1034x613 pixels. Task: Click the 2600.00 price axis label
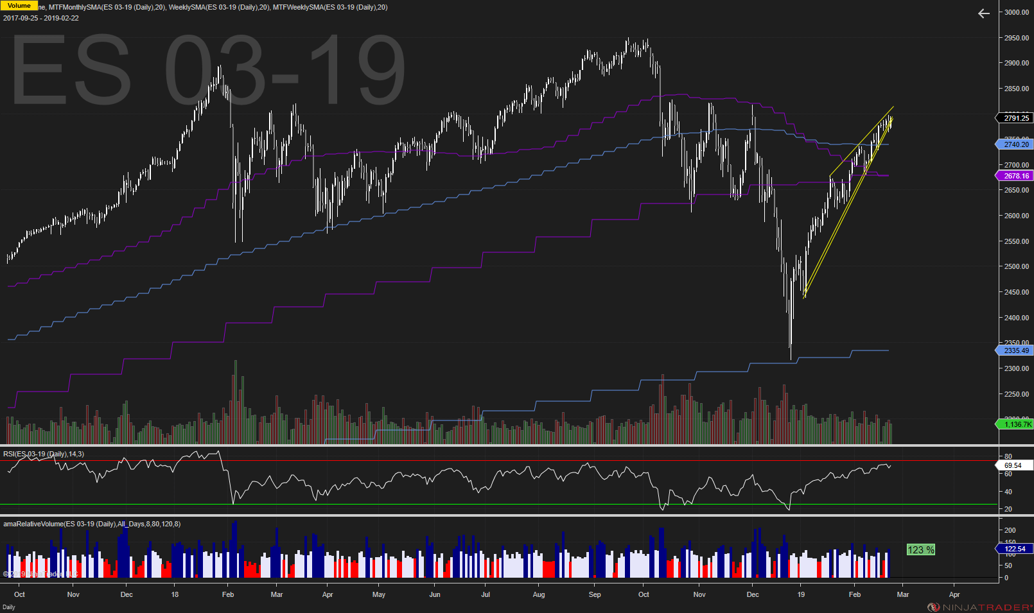coord(1017,216)
